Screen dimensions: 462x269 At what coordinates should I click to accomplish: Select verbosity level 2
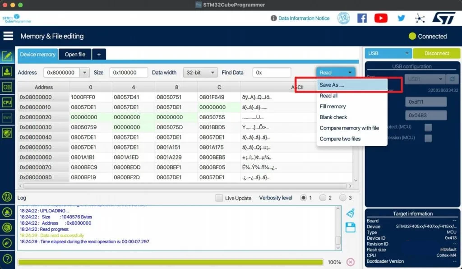(x=323, y=198)
